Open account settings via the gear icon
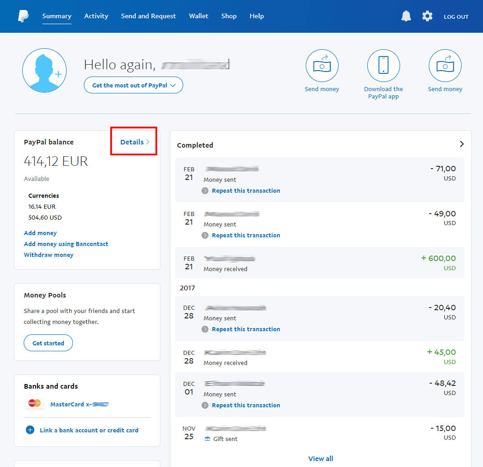The height and width of the screenshot is (467, 483). point(427,16)
